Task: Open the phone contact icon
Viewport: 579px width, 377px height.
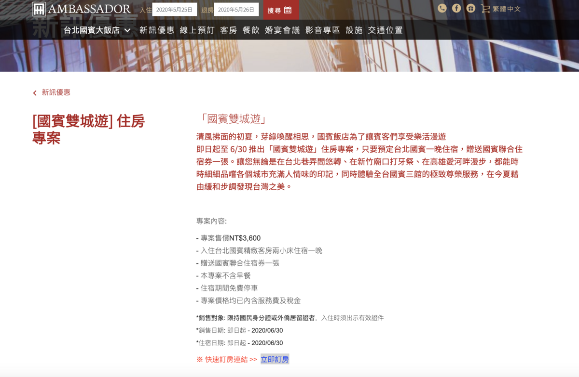Action: pyautogui.click(x=442, y=8)
